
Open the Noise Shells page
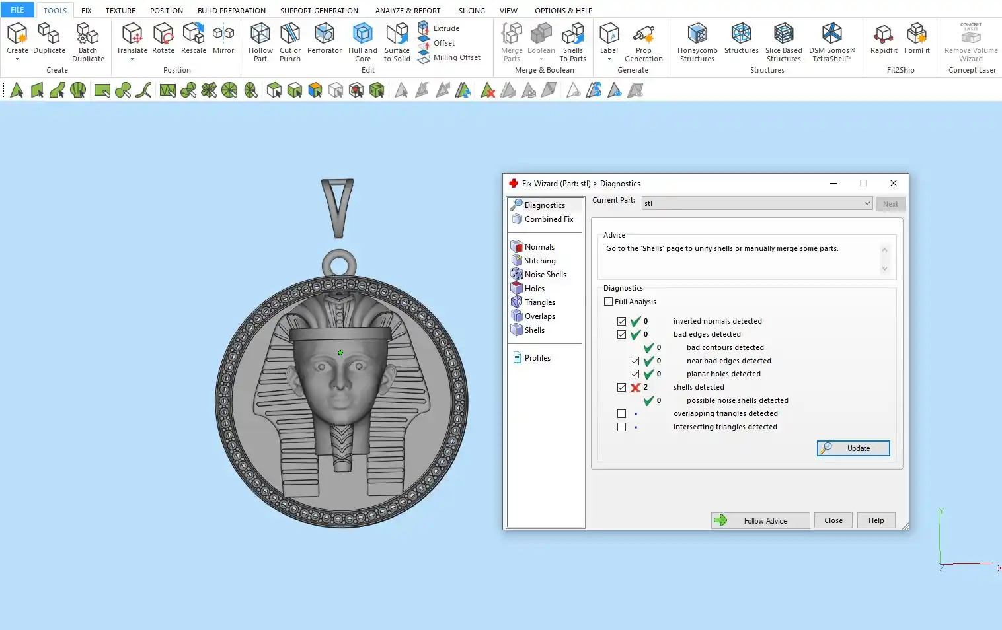tap(545, 275)
